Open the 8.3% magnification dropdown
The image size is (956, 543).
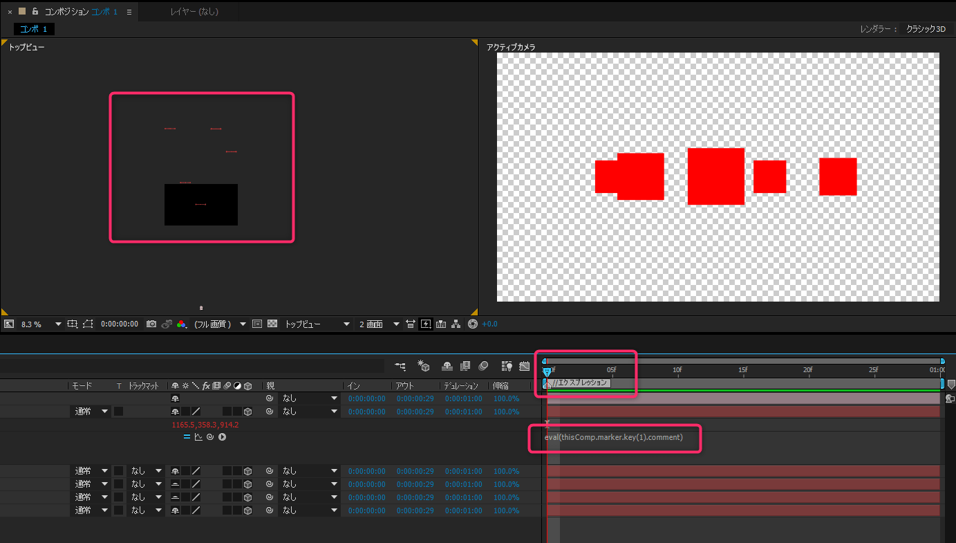[57, 324]
